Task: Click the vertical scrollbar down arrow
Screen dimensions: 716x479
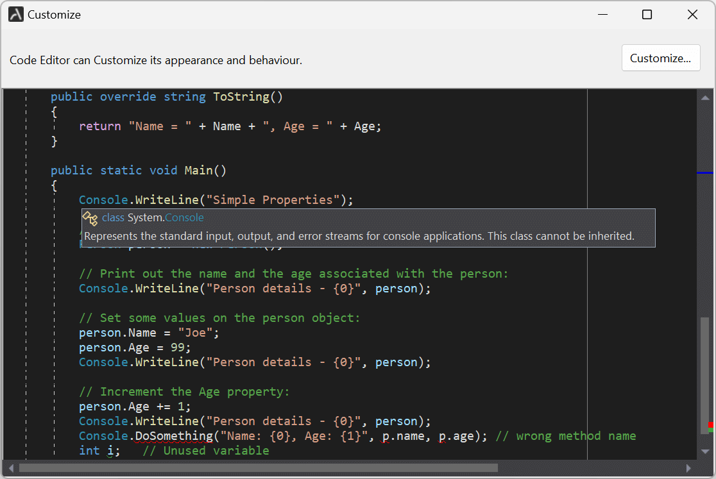Action: (x=705, y=451)
